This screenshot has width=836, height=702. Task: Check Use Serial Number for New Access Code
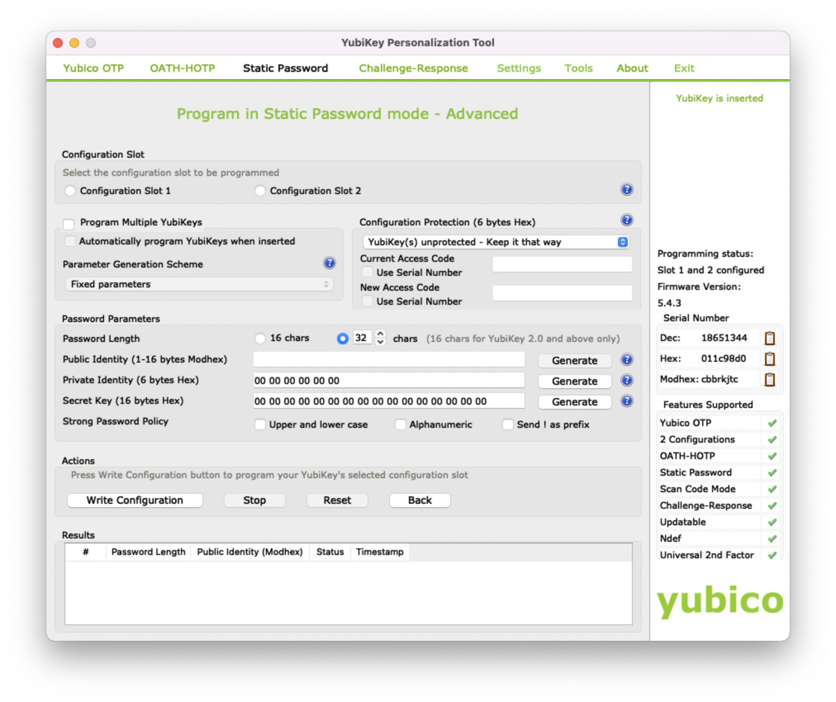tap(367, 301)
